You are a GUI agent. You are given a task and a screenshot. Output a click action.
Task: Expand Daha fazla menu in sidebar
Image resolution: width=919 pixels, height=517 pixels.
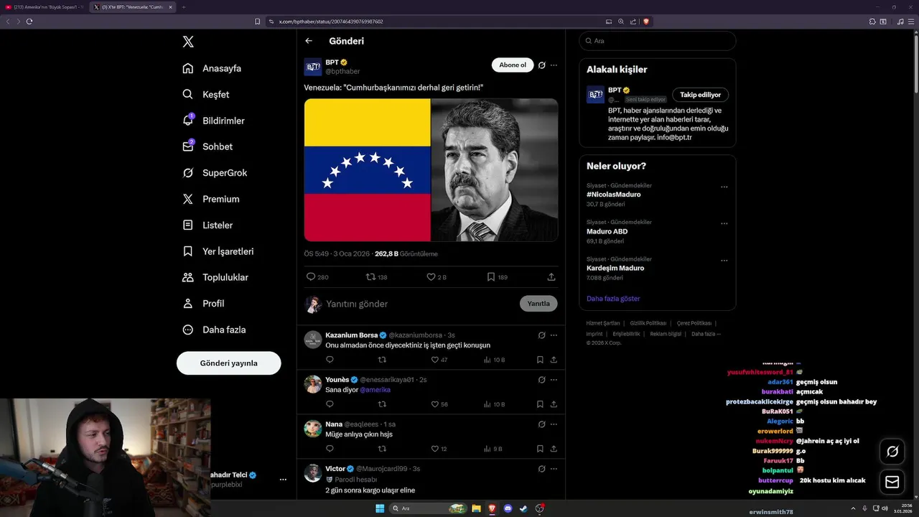point(214,330)
